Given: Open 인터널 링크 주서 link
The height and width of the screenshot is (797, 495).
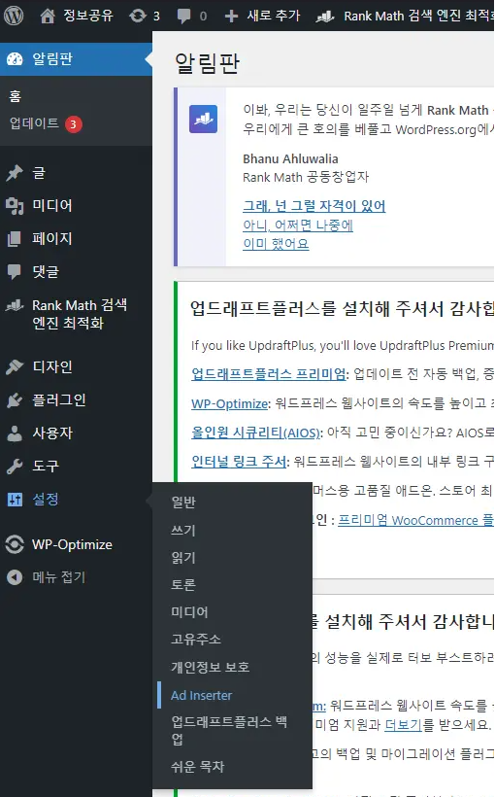Looking at the screenshot, I should pos(239,462).
